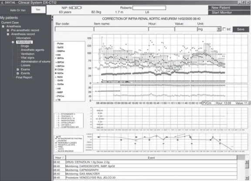Expand the Events tree node
The height and width of the screenshot is (181, 251).
click(x=18, y=74)
